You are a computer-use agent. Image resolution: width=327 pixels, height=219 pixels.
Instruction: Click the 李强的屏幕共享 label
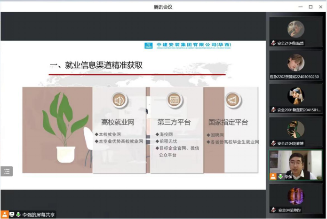click(x=40, y=215)
